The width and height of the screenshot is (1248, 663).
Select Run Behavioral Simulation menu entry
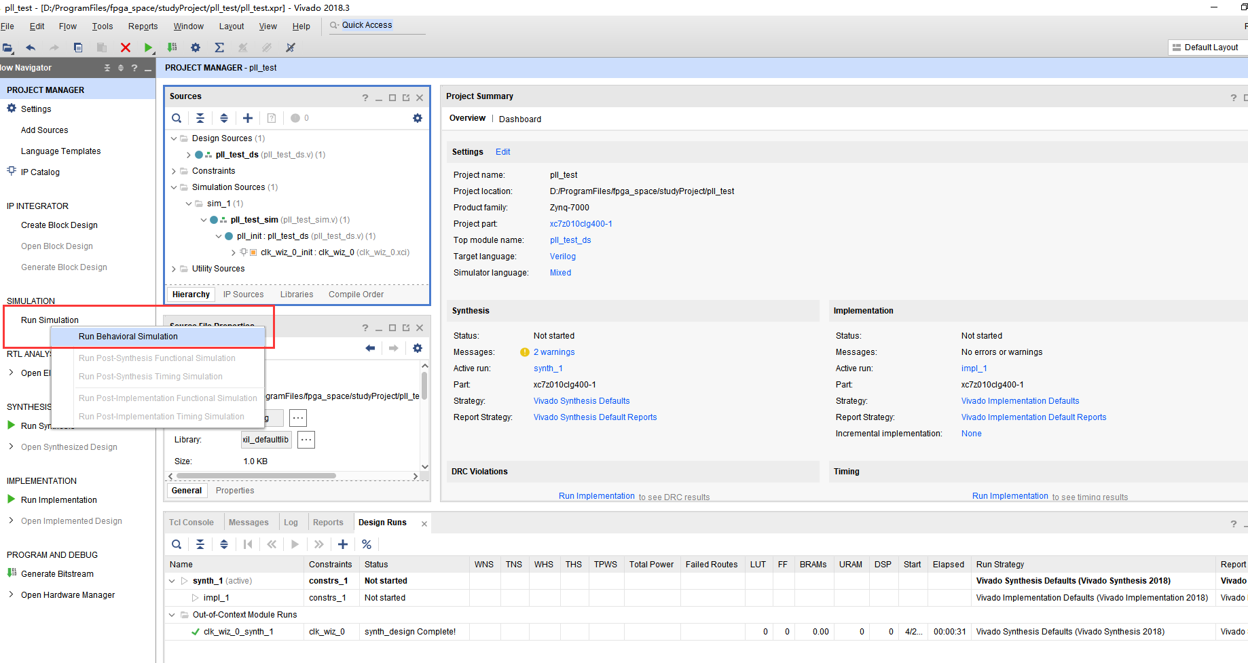point(158,337)
